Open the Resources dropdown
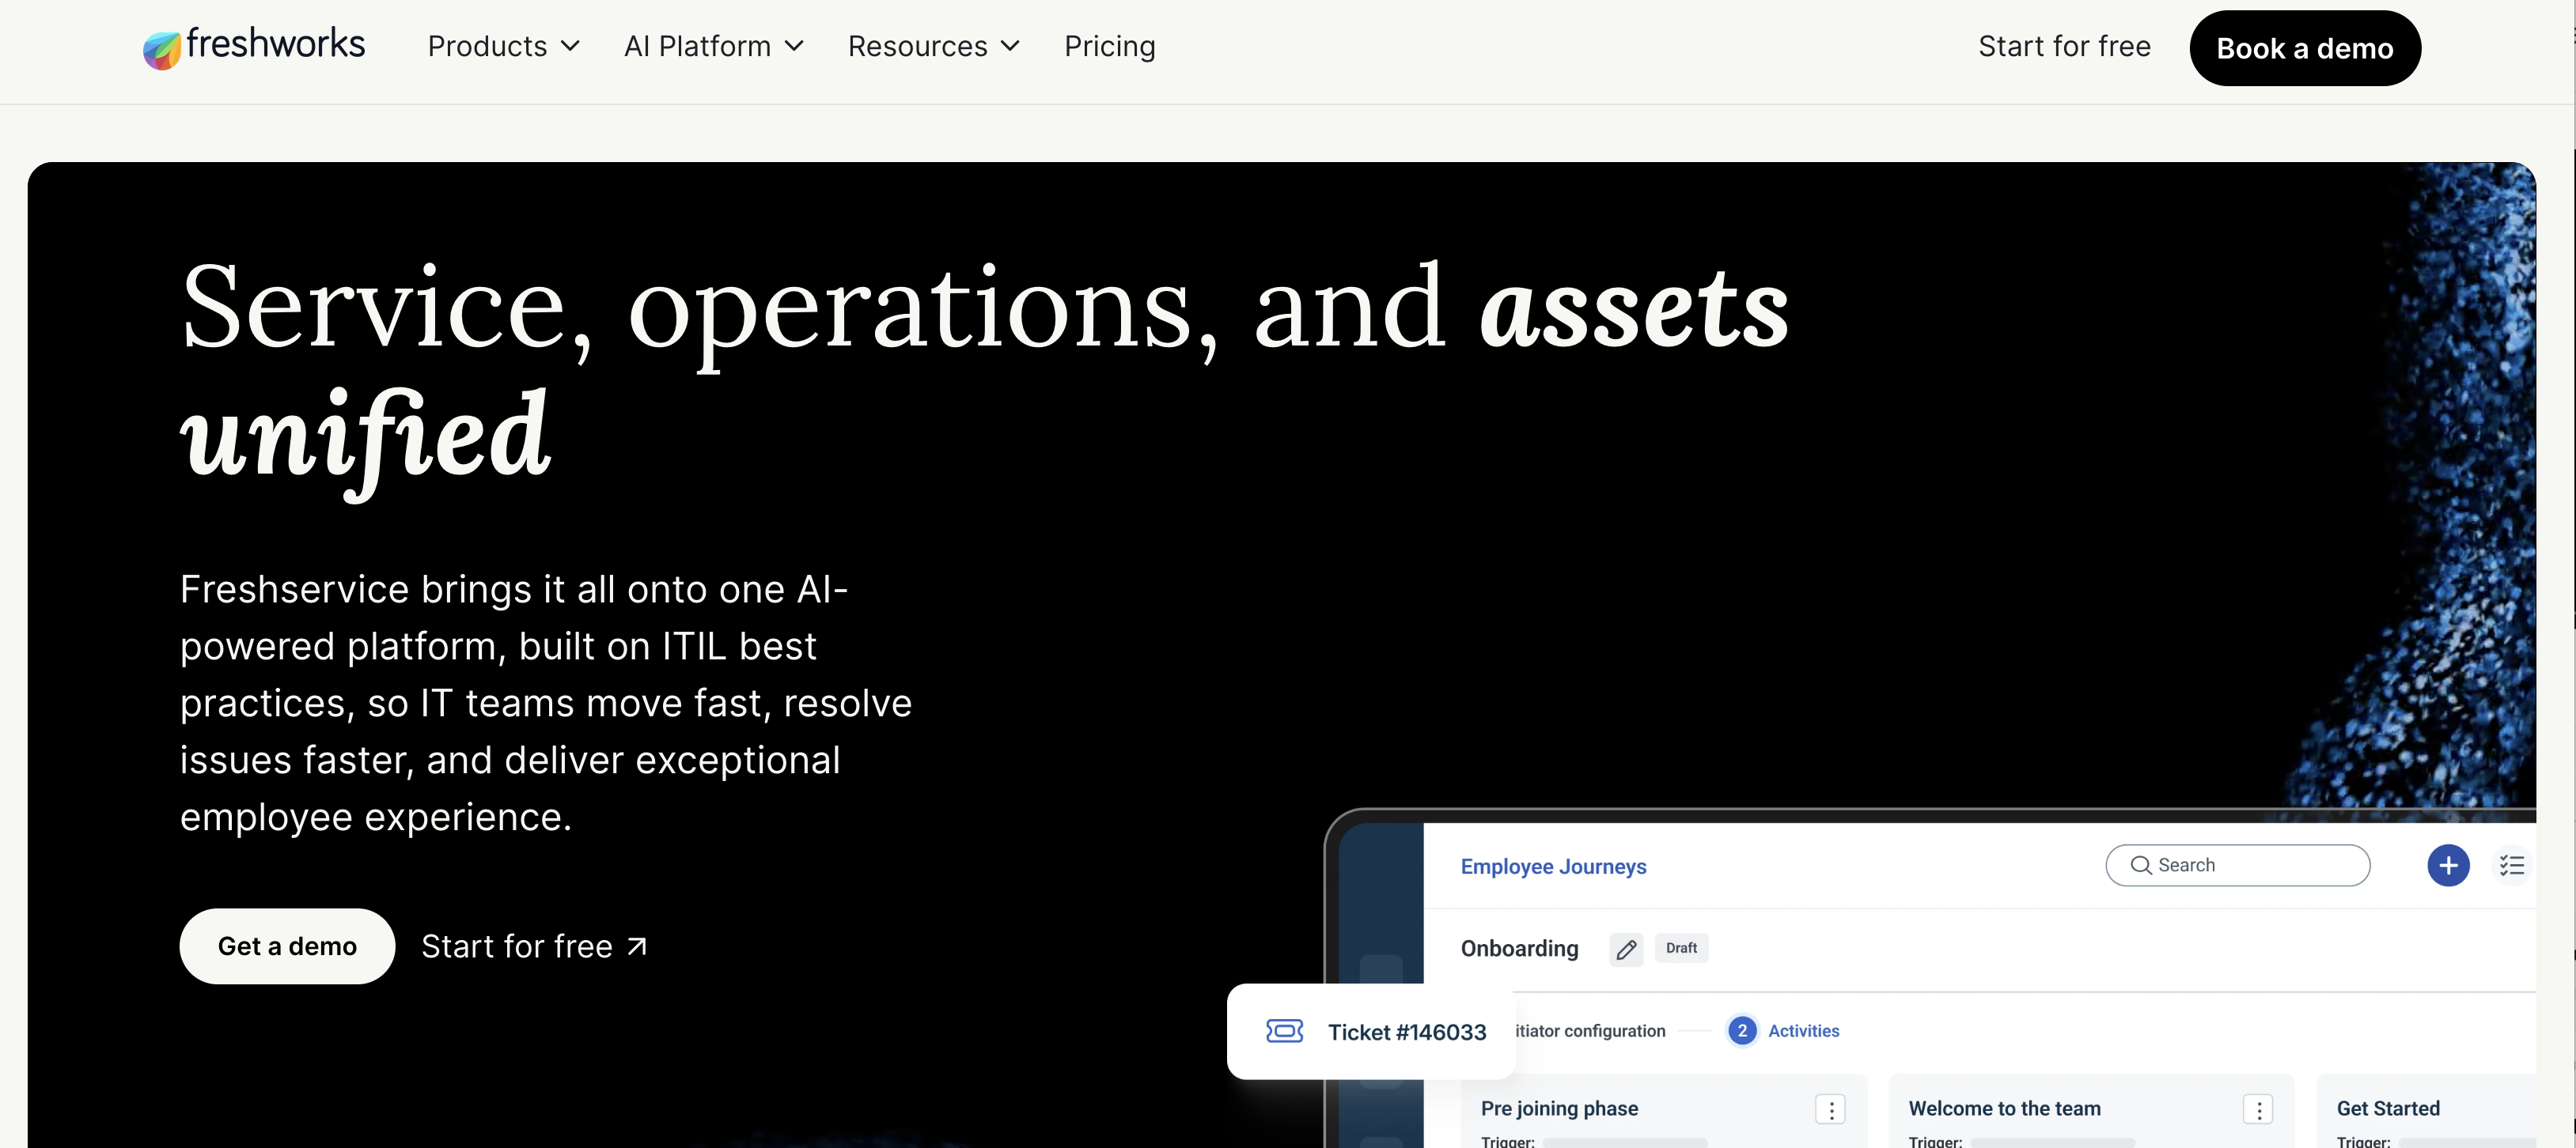The height and width of the screenshot is (1148, 2576). pyautogui.click(x=934, y=46)
